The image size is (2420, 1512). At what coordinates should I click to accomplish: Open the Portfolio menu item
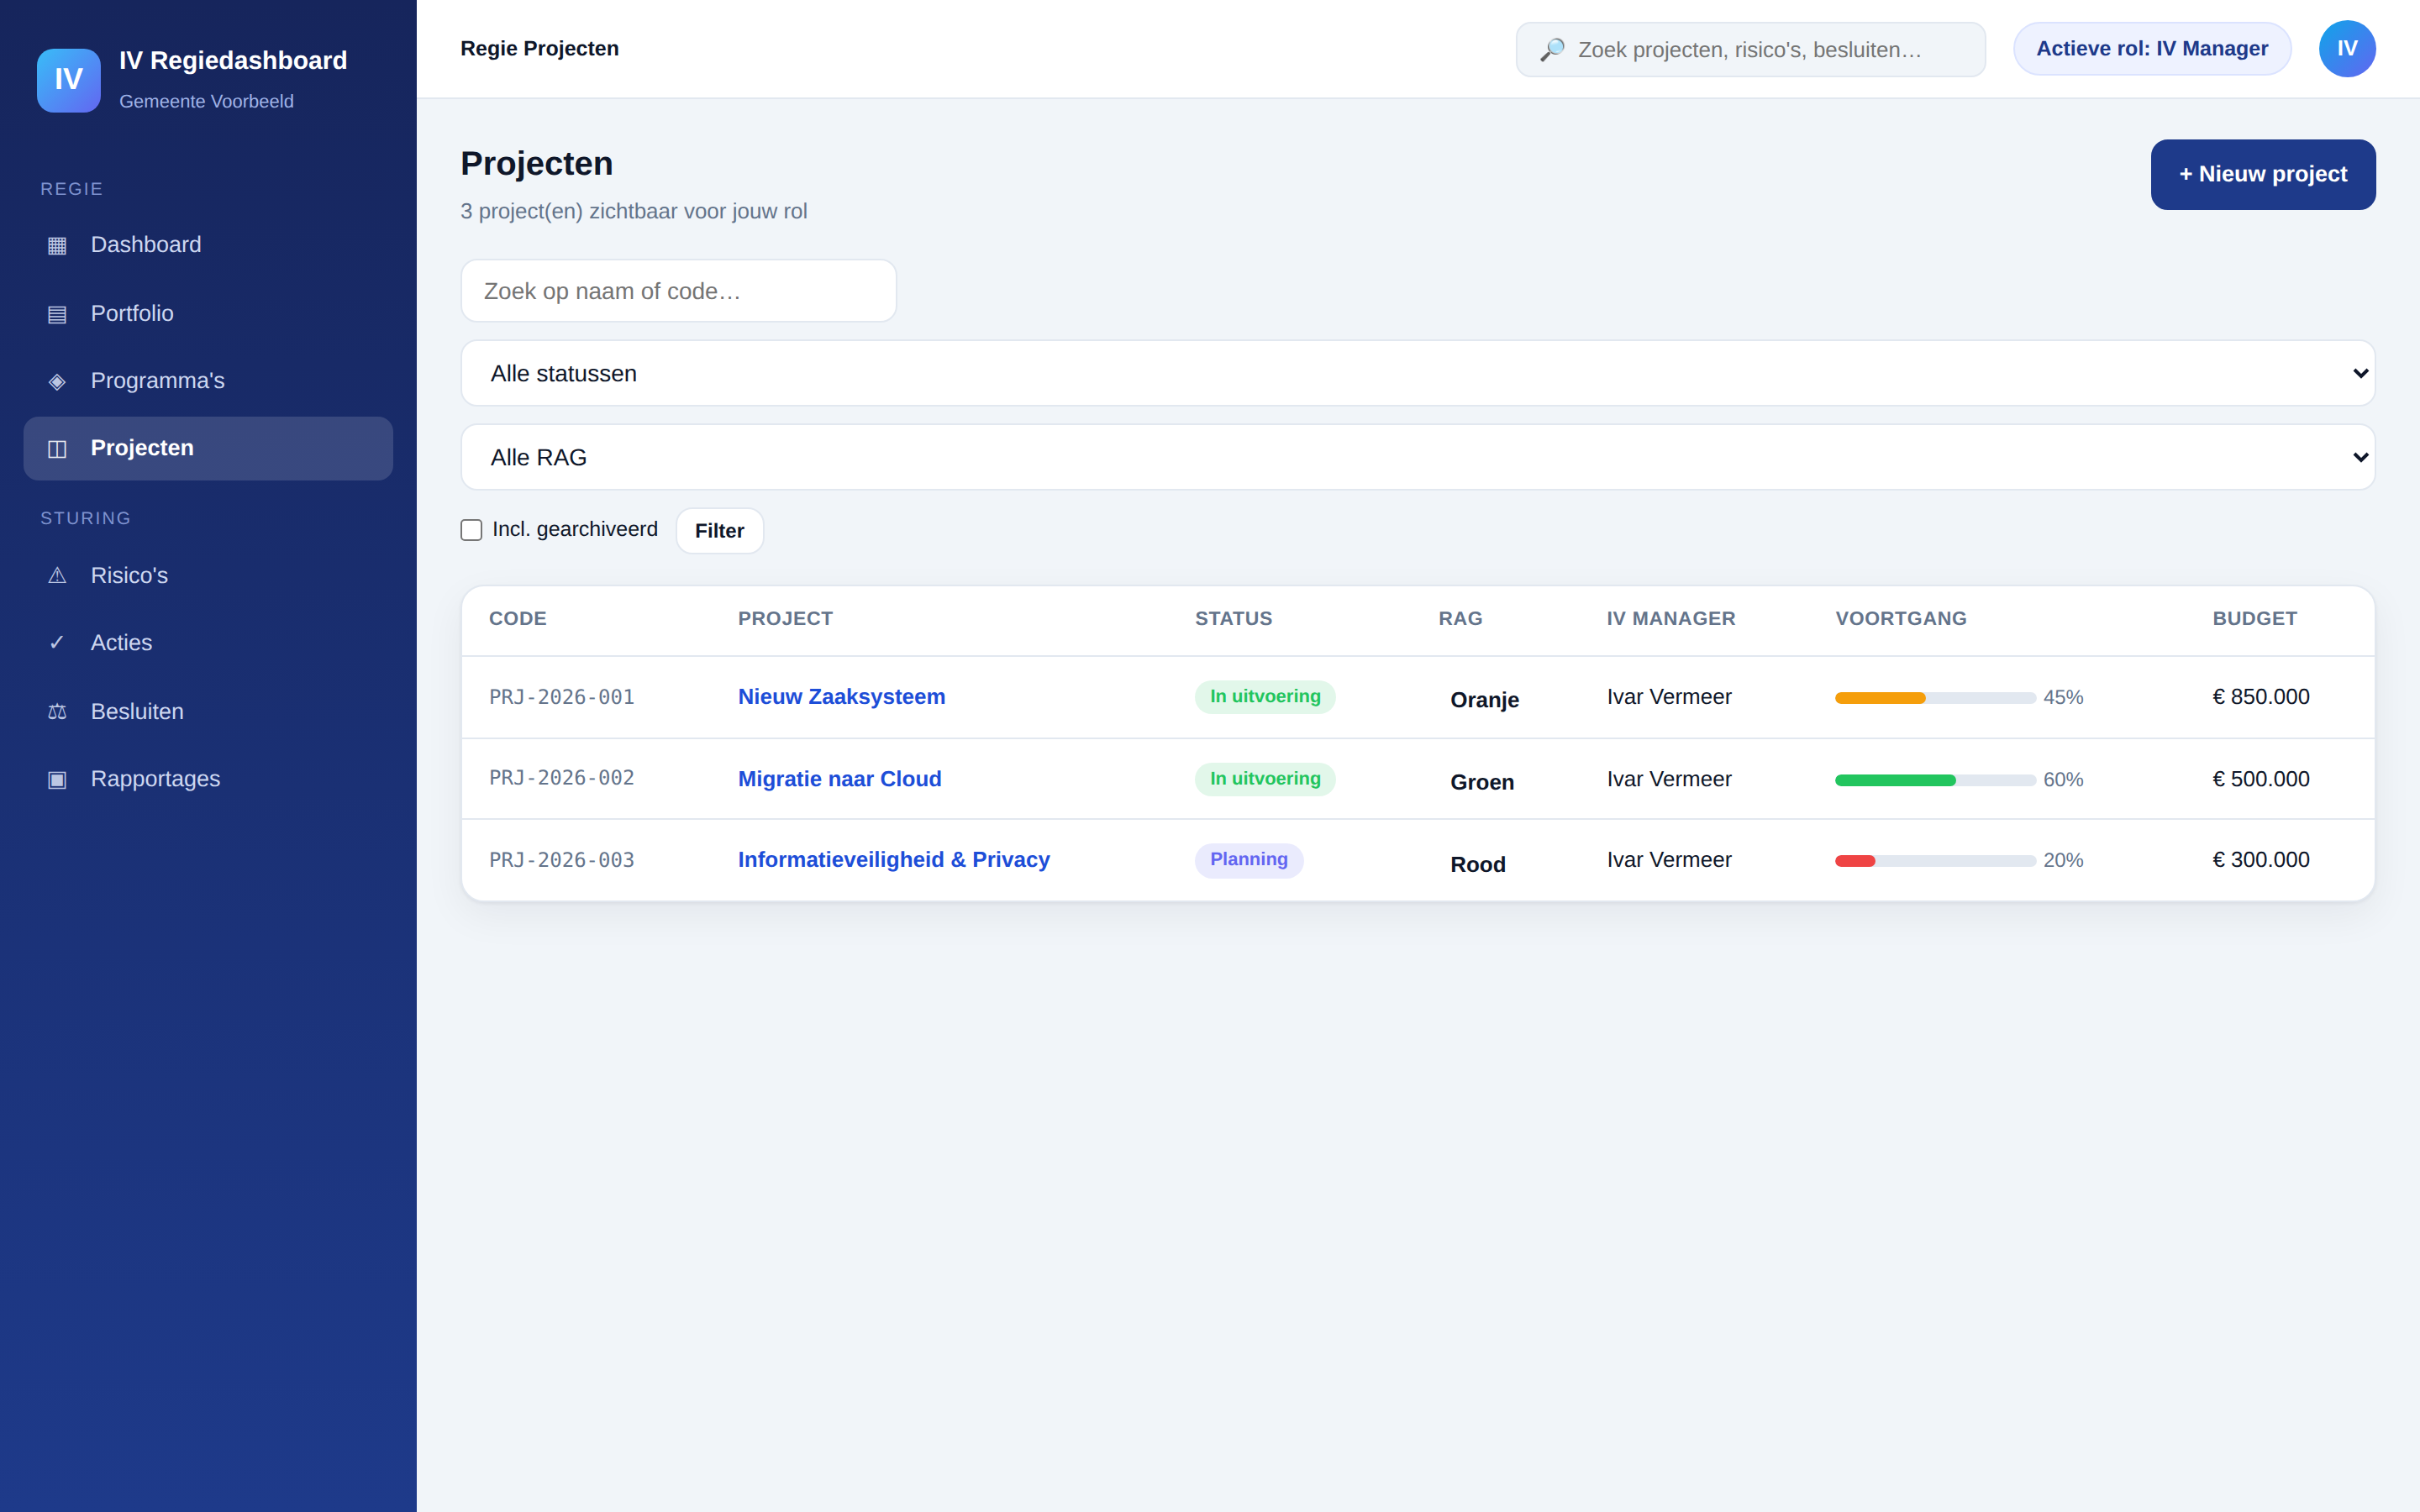pos(208,314)
